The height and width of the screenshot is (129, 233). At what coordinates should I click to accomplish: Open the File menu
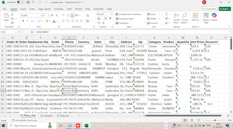pos(4,9)
